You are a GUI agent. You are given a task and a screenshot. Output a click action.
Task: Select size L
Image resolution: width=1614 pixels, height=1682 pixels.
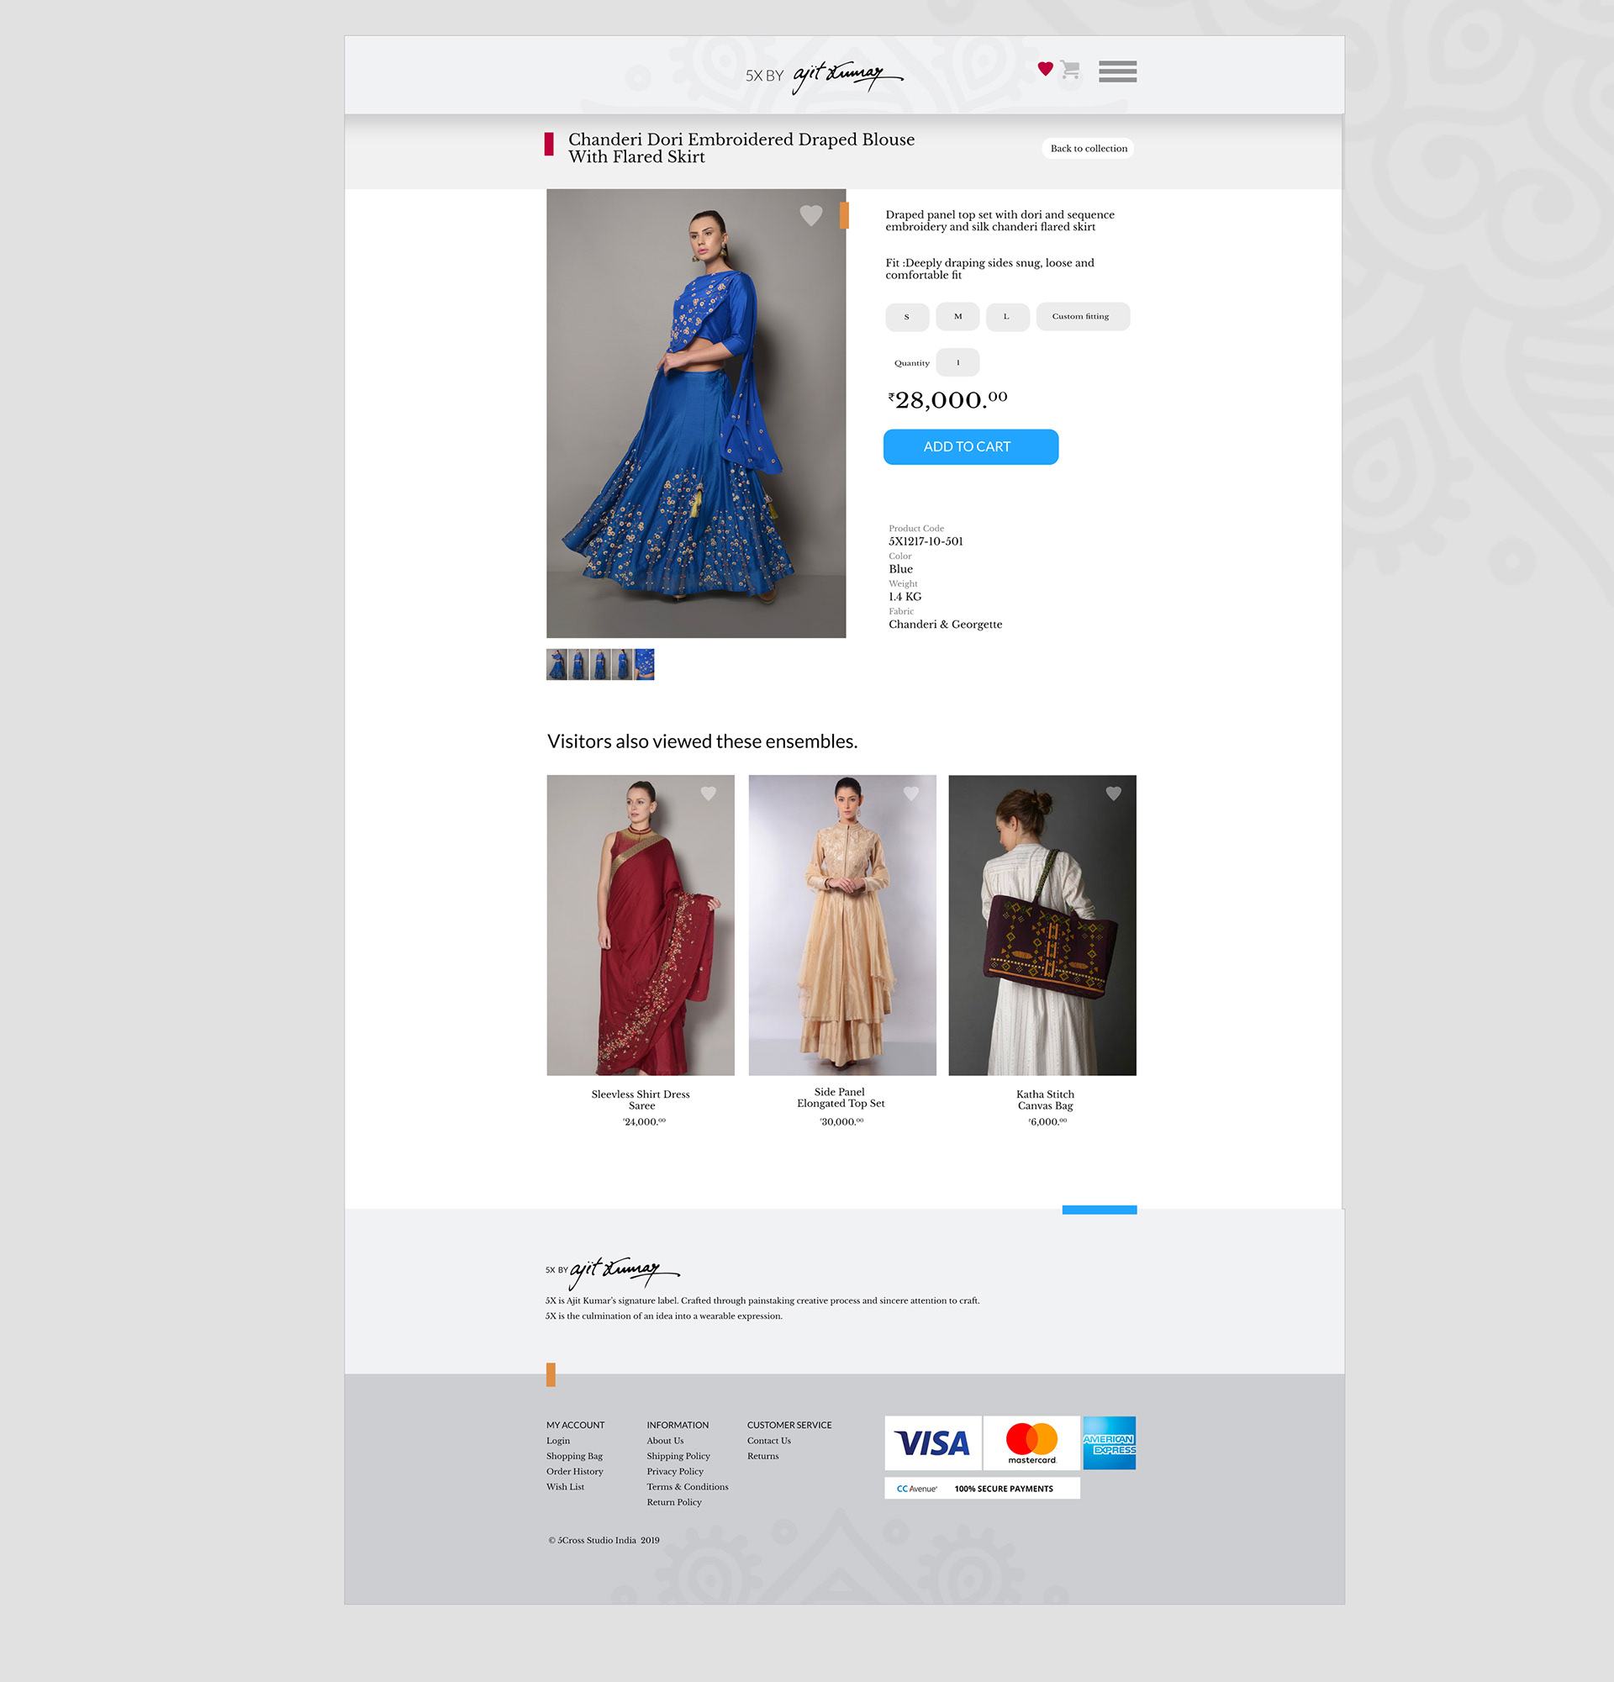click(x=1007, y=317)
